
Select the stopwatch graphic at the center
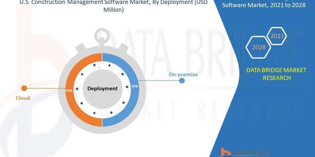(x=102, y=89)
